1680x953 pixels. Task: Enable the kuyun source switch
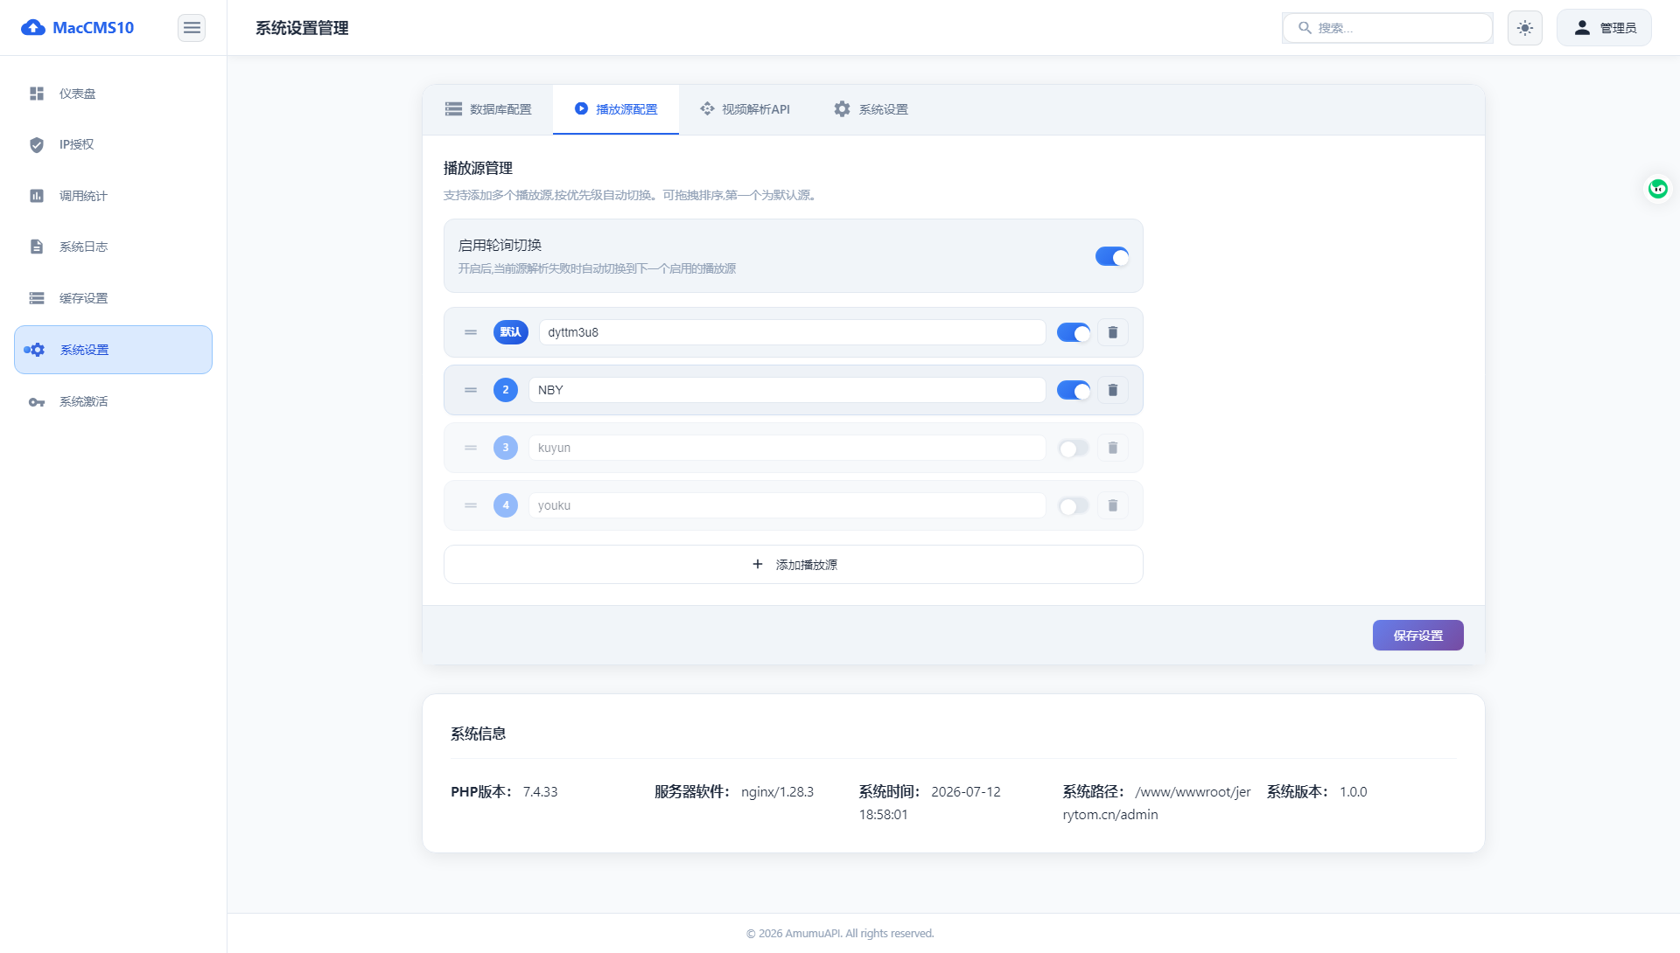coord(1074,449)
